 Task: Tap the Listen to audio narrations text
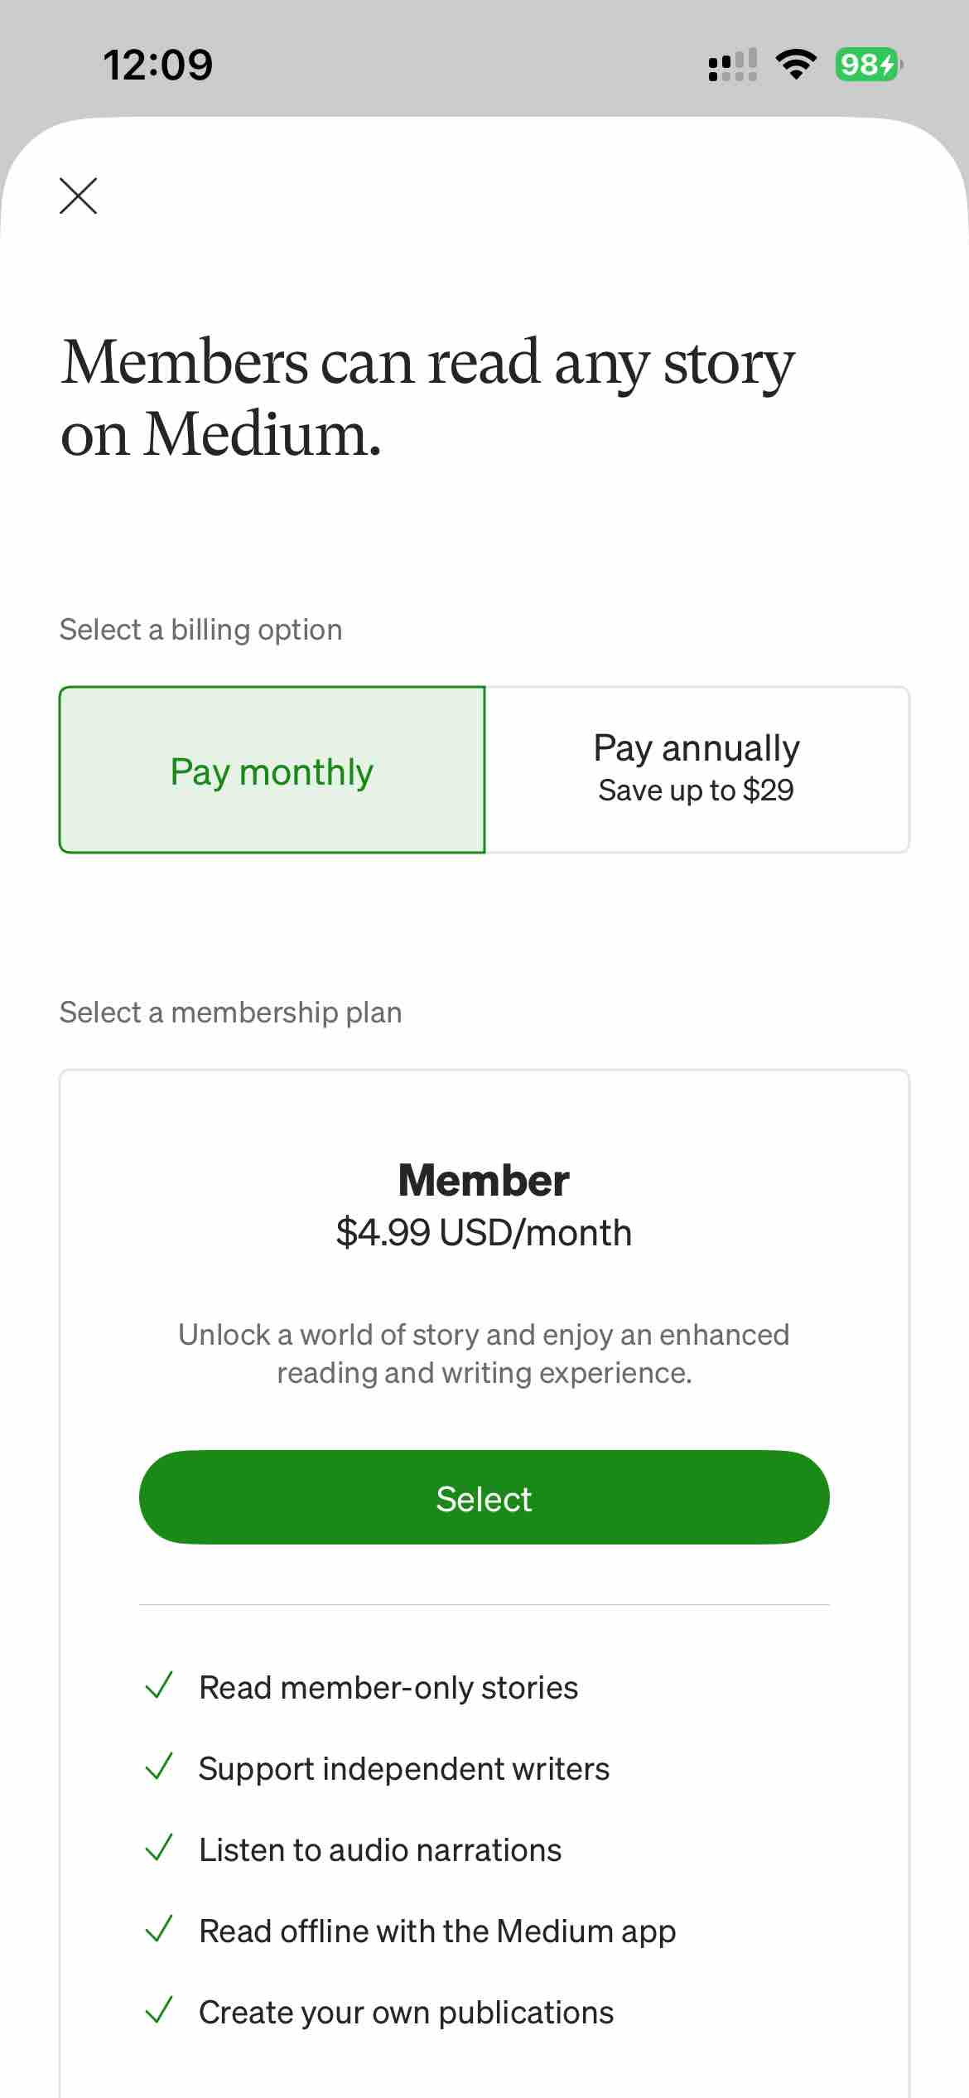[380, 1850]
